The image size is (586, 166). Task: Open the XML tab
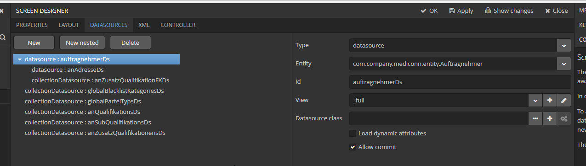point(144,25)
